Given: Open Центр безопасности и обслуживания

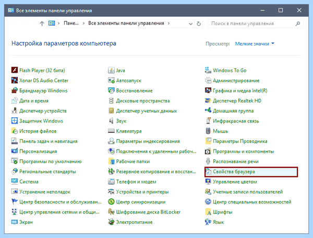Looking at the screenshot, I should 61,202.
